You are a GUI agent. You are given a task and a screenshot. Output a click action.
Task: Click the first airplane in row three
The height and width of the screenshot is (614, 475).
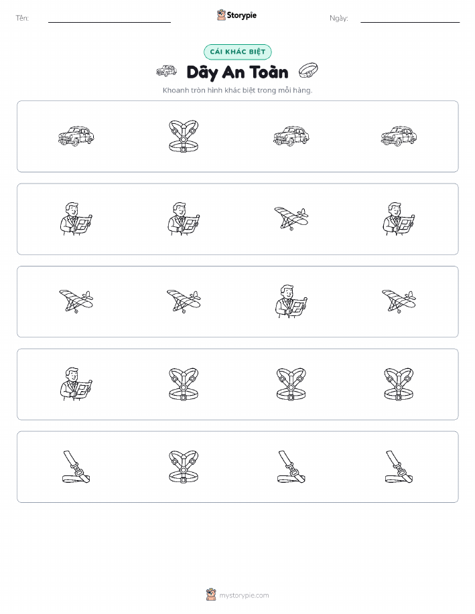tap(76, 301)
